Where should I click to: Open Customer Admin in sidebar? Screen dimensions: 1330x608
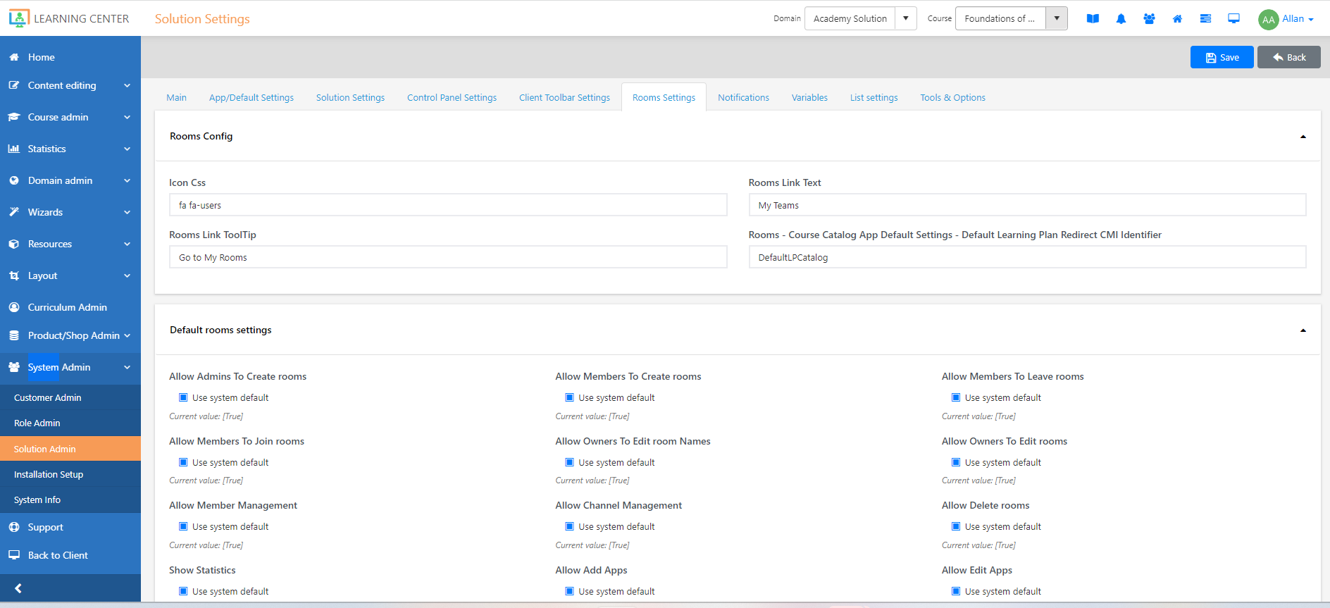70,397
